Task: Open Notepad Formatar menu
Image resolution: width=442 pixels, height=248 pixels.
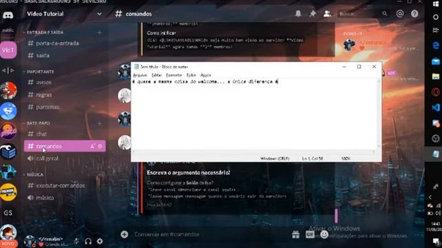Action: click(x=174, y=75)
